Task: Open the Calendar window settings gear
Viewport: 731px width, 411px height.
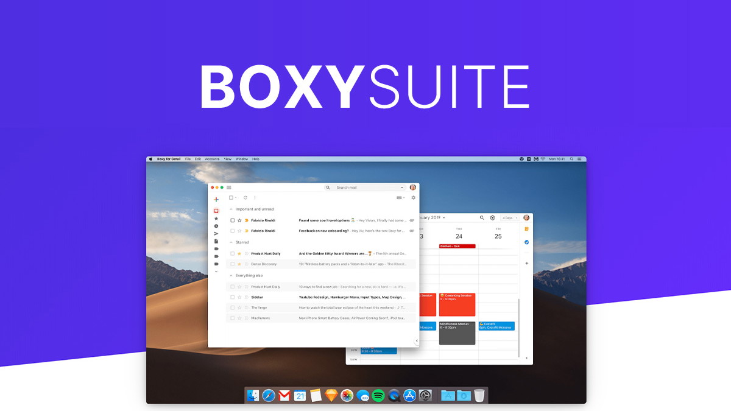Action: (492, 217)
